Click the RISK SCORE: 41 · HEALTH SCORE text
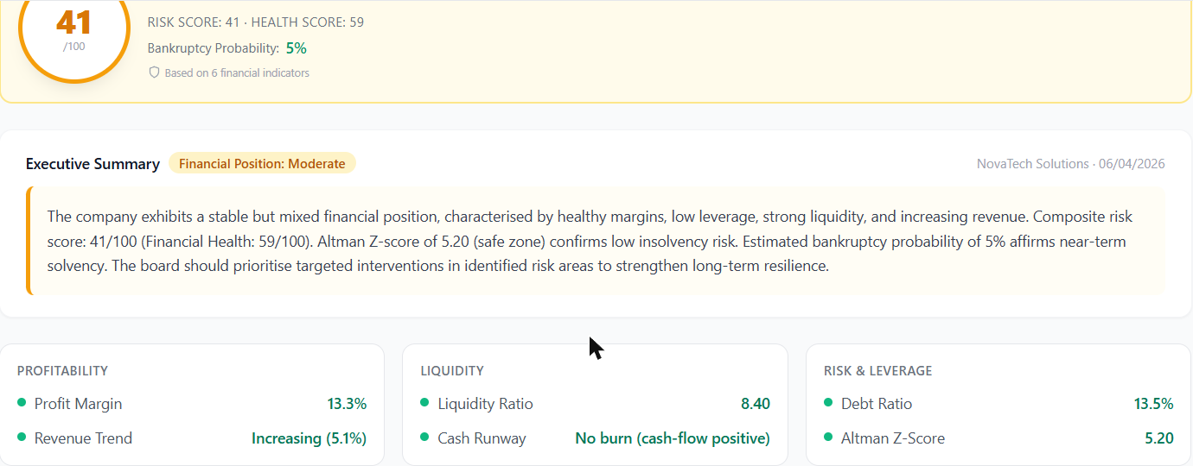Image resolution: width=1193 pixels, height=466 pixels. tap(255, 22)
